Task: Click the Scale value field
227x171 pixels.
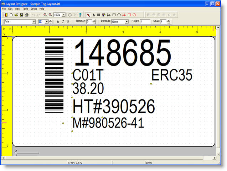Action: [164, 22]
